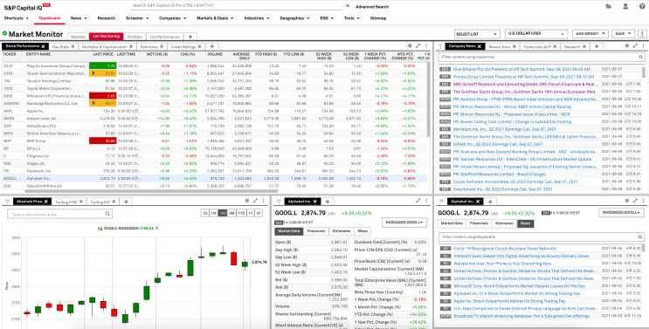Open the user profile icon
The image size is (649, 329).
pos(625,6)
